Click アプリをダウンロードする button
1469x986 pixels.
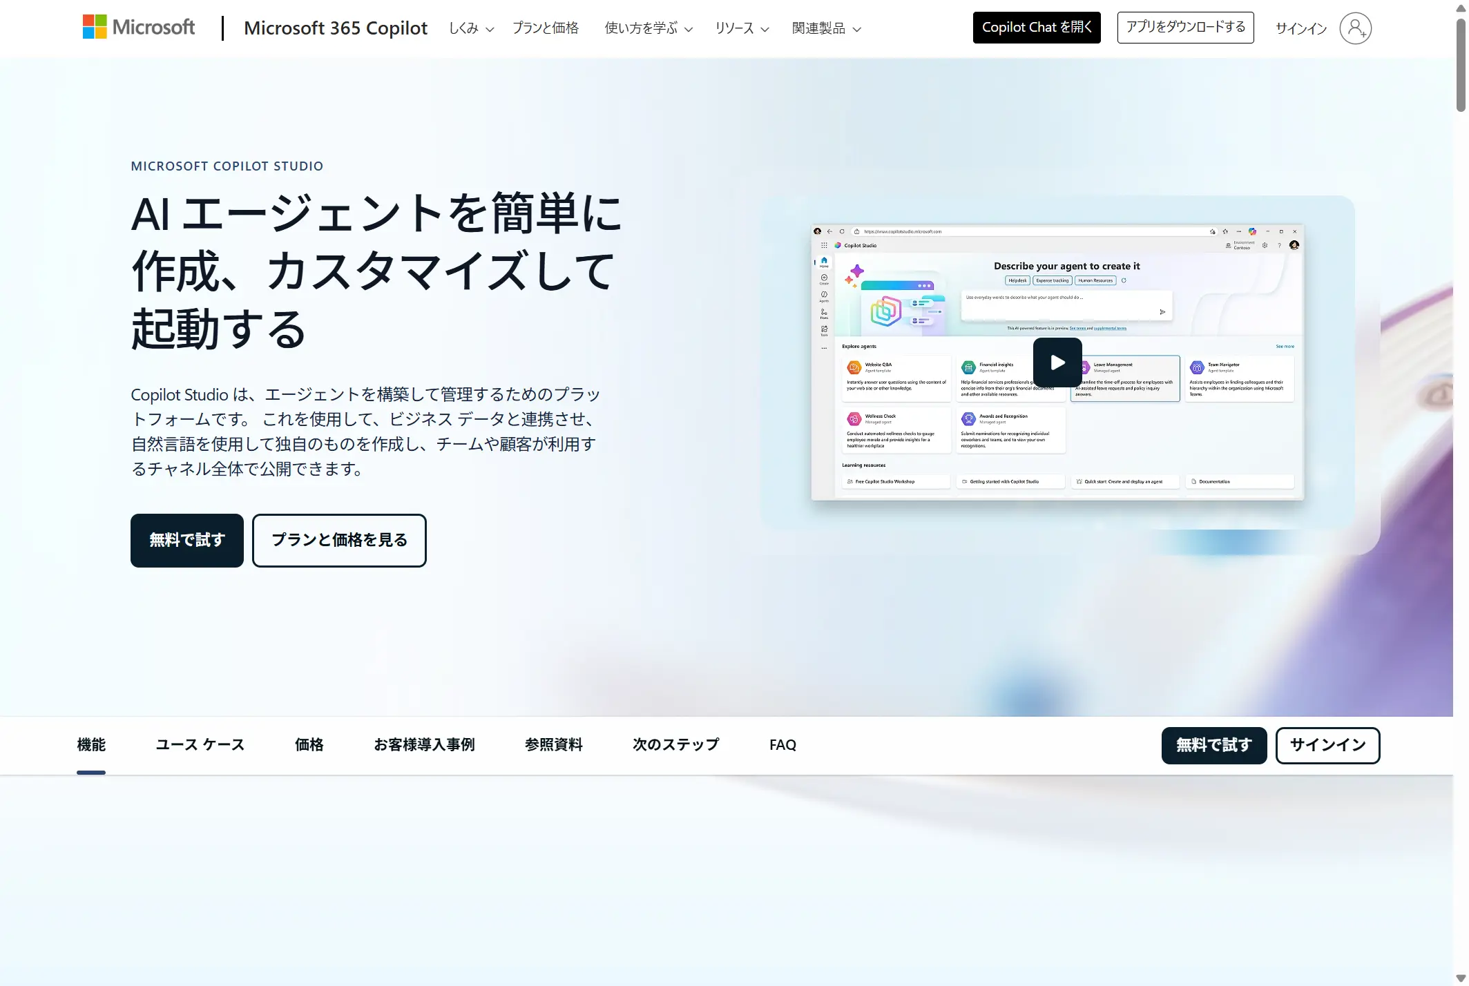pos(1185,28)
